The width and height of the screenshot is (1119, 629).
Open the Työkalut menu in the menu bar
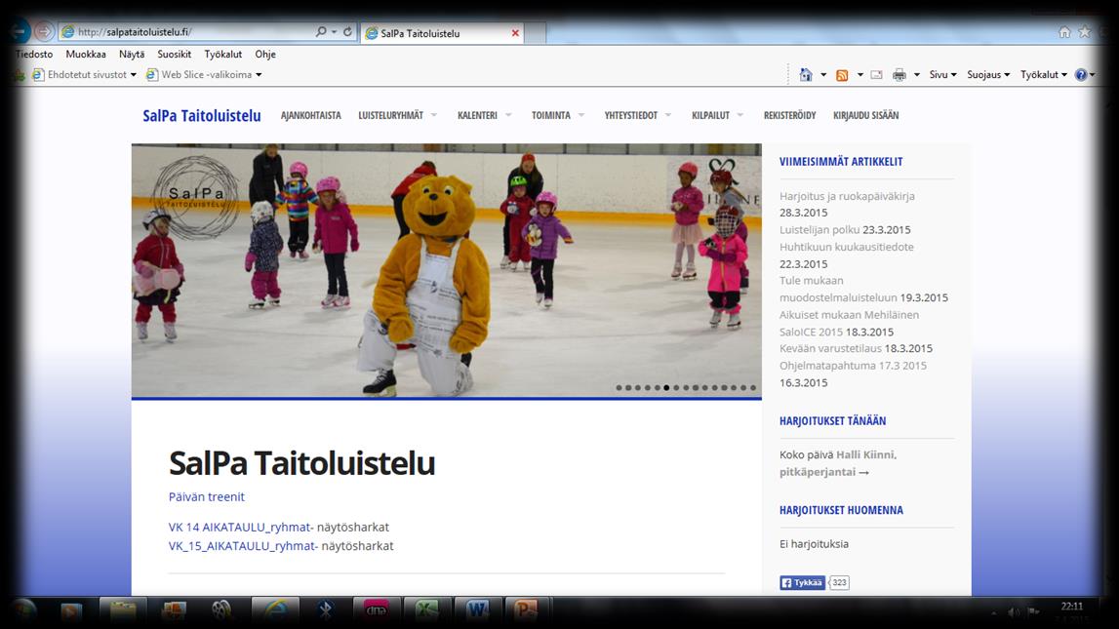click(222, 55)
